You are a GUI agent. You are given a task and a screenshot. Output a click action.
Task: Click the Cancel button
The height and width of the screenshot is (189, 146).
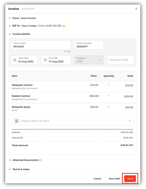97,178
